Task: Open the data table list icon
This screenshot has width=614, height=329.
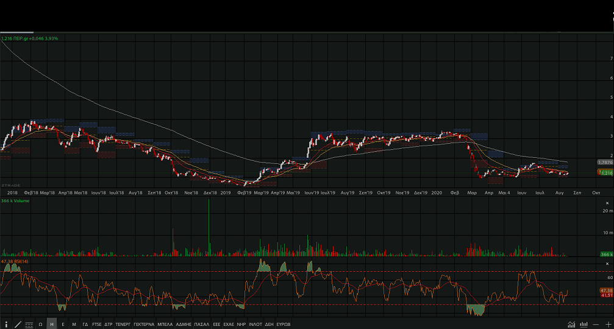Action: point(29,324)
